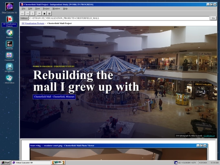Click the black square toolbar button

pos(44,13)
